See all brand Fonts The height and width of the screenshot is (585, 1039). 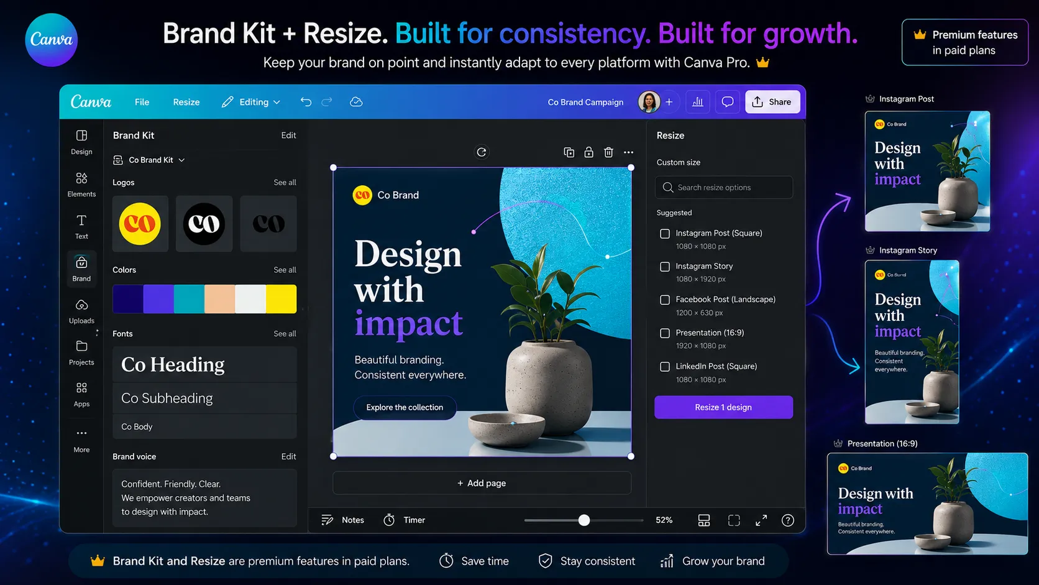tap(285, 334)
